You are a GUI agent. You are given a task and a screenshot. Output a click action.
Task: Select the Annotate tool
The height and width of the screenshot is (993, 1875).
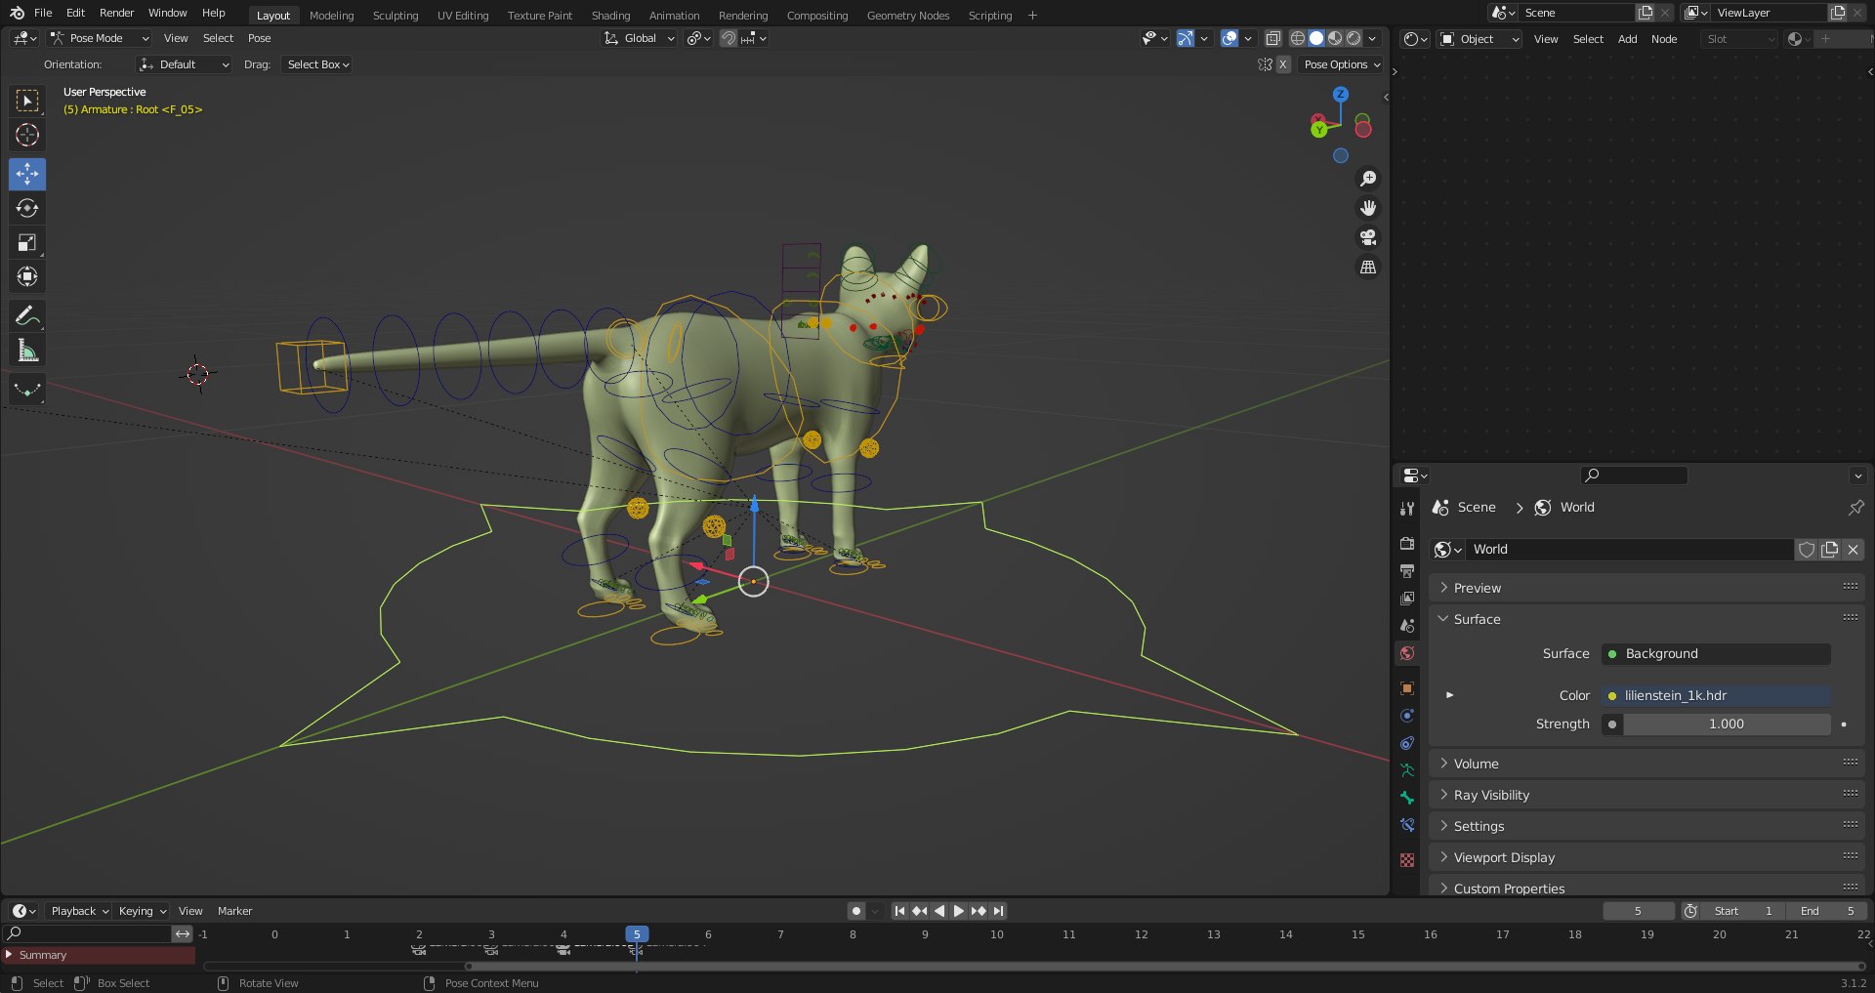click(x=27, y=315)
